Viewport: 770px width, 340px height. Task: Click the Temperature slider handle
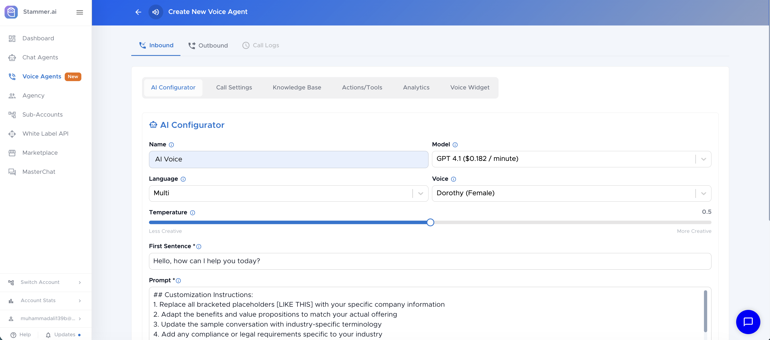pyautogui.click(x=430, y=223)
